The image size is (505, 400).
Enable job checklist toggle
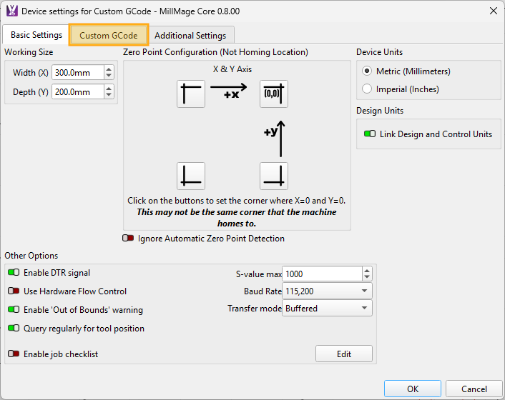click(x=14, y=354)
